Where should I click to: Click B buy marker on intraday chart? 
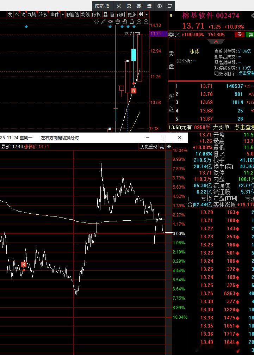(x=24, y=264)
